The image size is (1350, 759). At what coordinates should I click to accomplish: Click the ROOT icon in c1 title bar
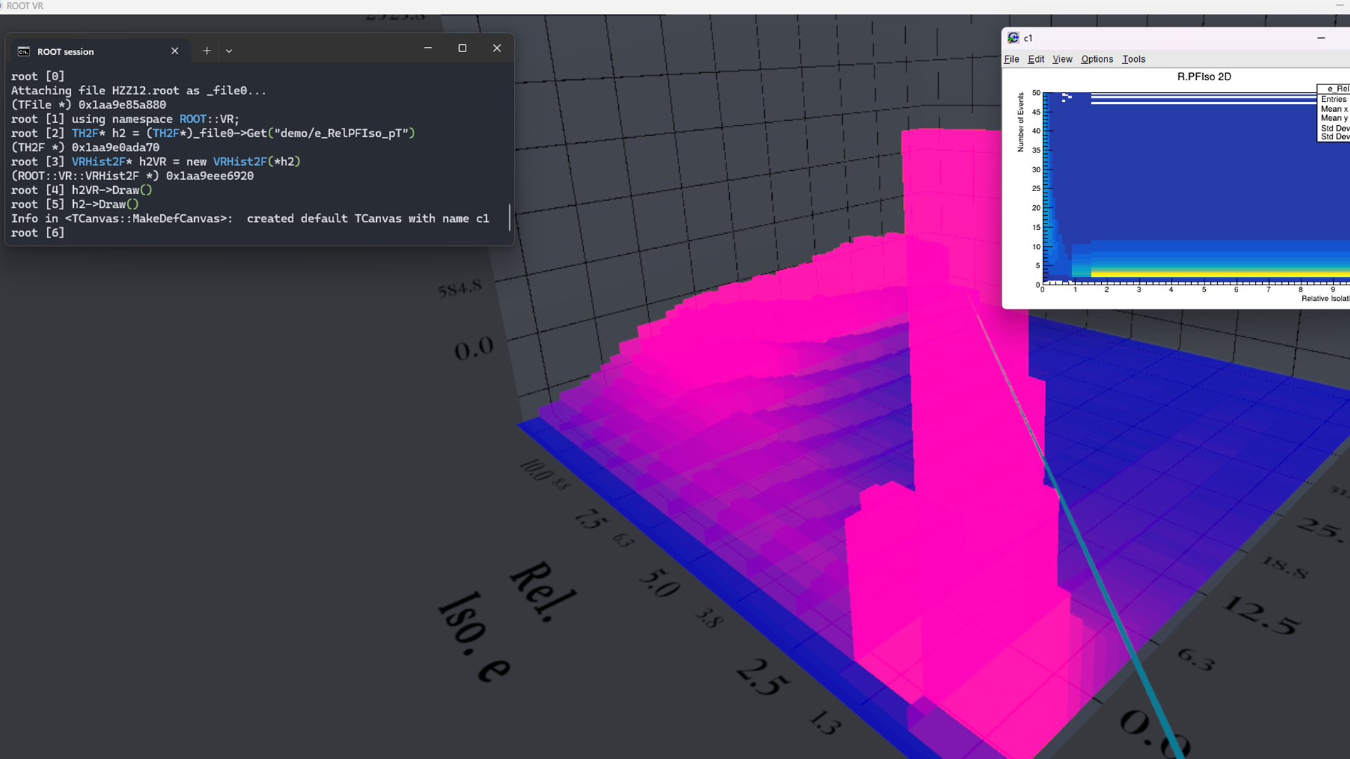[1013, 38]
